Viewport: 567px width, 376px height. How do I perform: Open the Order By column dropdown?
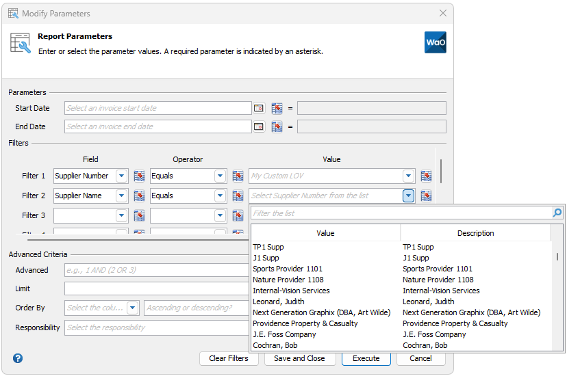[x=132, y=308]
